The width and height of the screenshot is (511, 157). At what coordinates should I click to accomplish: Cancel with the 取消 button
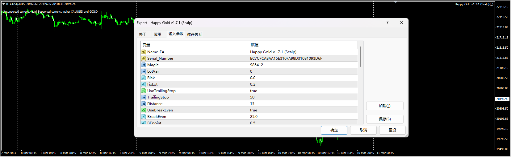coord(363,130)
